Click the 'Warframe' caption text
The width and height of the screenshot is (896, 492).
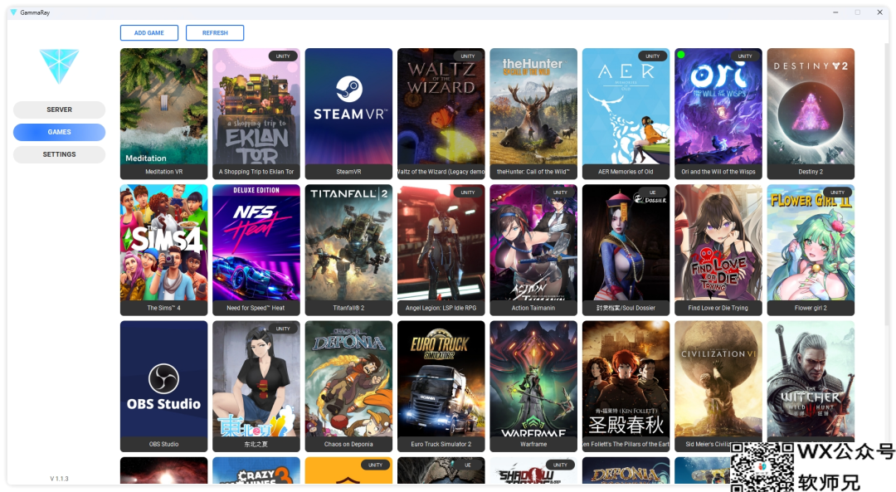point(533,444)
